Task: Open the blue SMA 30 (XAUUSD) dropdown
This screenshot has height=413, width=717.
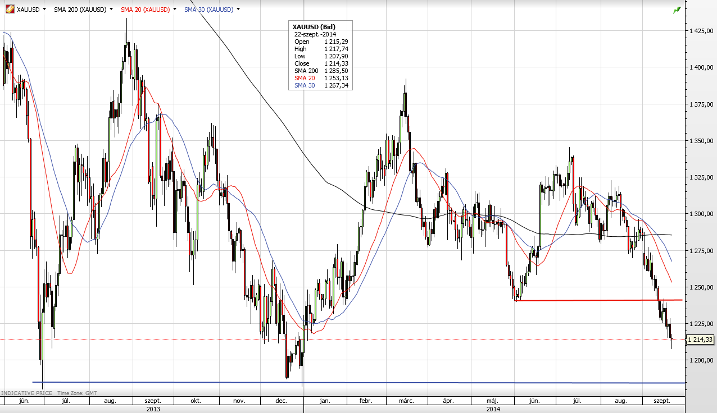Action: pyautogui.click(x=239, y=10)
